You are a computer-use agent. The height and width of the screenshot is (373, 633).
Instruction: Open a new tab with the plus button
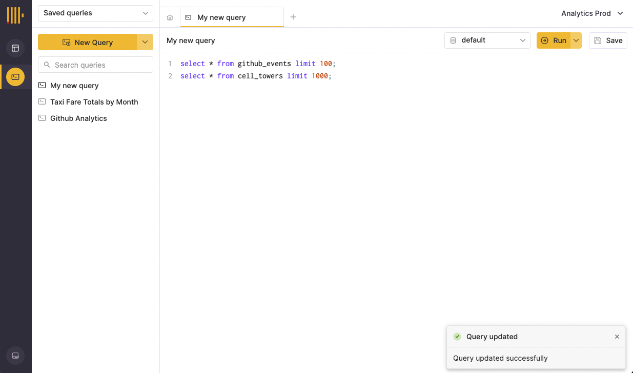(293, 17)
